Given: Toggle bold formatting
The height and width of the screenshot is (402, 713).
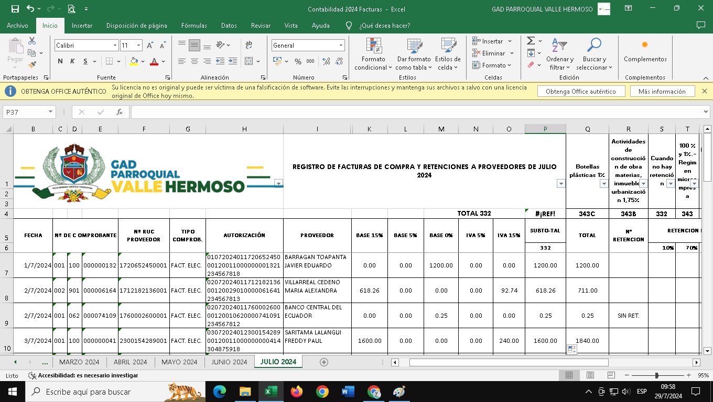Looking at the screenshot, I should 60,61.
